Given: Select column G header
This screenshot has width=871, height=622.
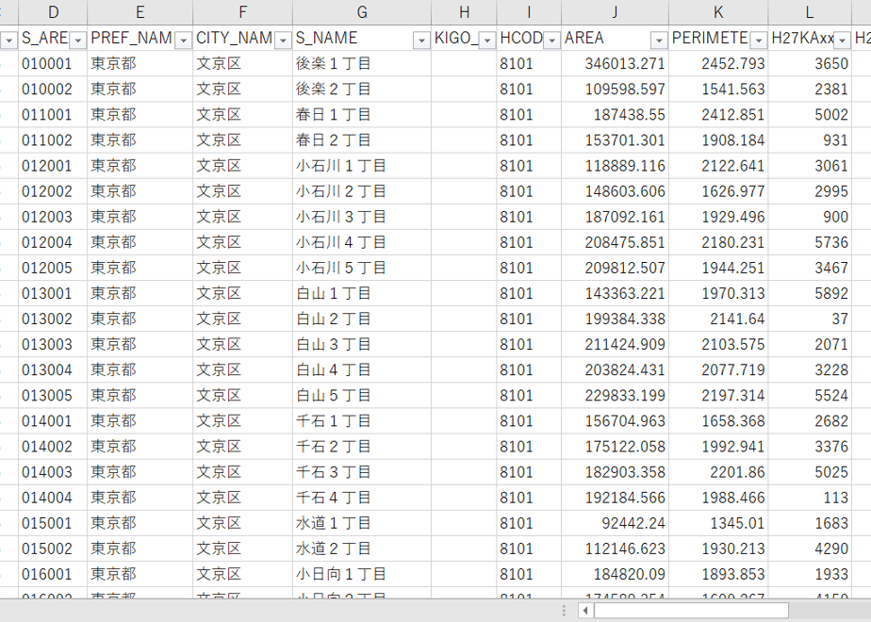Looking at the screenshot, I should [x=362, y=11].
